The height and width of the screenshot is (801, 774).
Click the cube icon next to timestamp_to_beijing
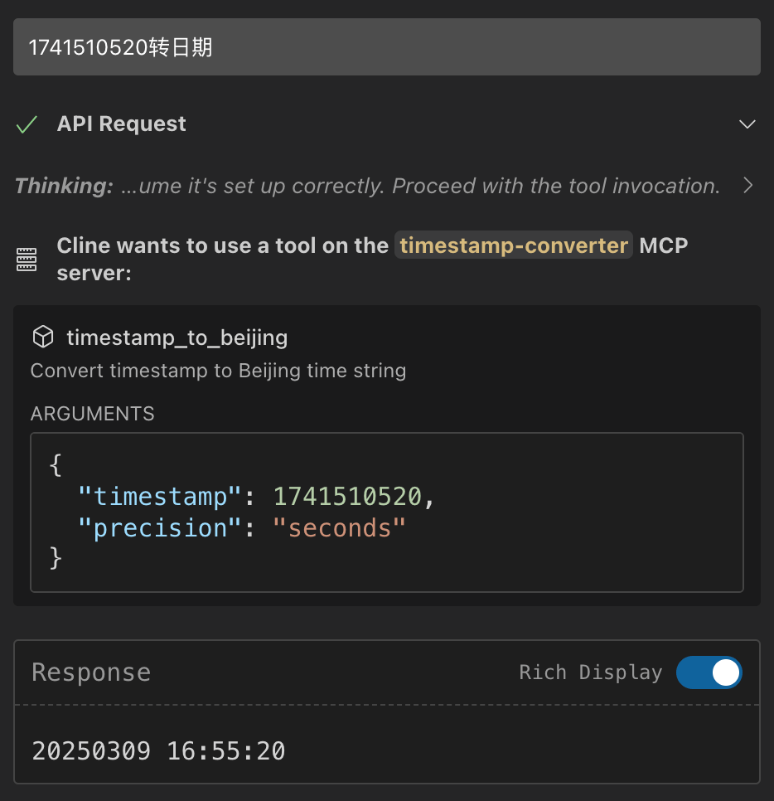42,337
